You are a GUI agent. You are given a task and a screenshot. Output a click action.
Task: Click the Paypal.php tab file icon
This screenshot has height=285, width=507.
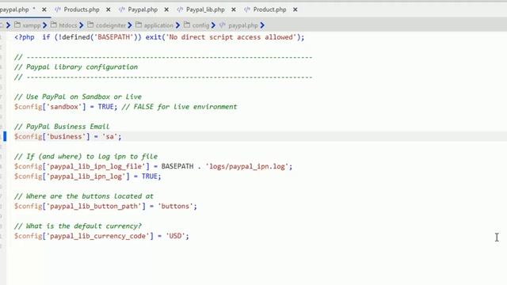coord(121,9)
